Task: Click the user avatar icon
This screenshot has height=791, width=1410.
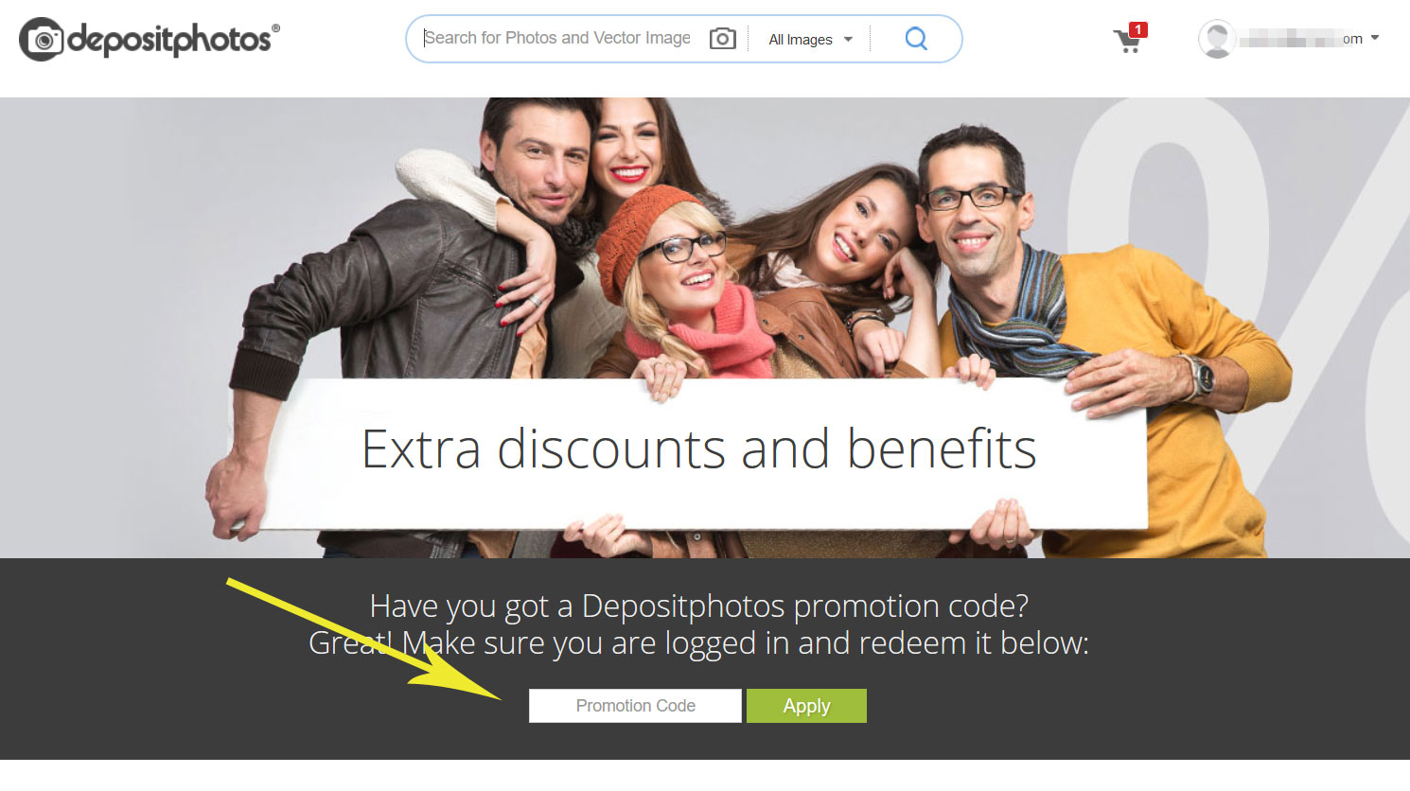Action: (1216, 39)
